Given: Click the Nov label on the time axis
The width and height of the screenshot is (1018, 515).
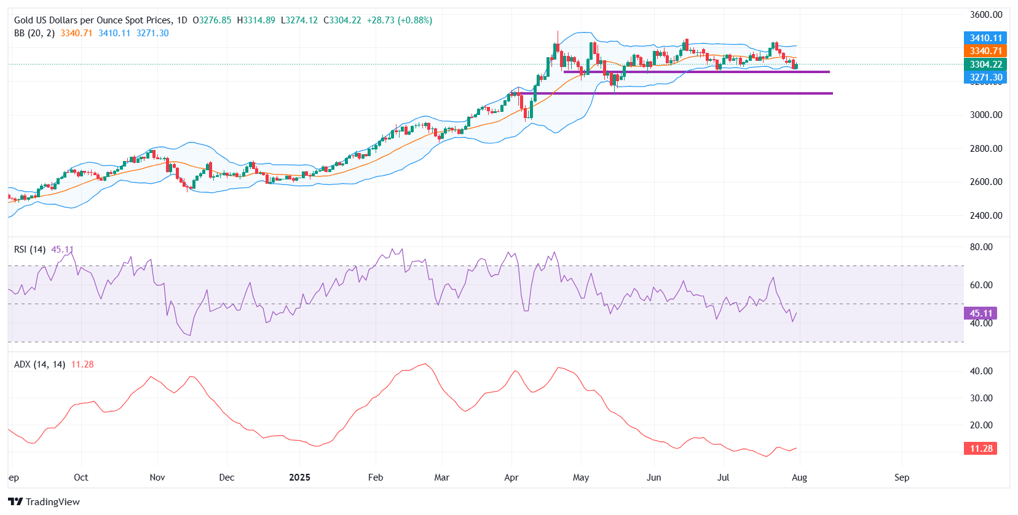Looking at the screenshot, I should [x=157, y=478].
